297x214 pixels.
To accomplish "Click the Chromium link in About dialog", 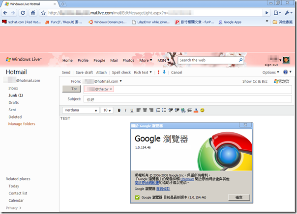I will point(187,179).
